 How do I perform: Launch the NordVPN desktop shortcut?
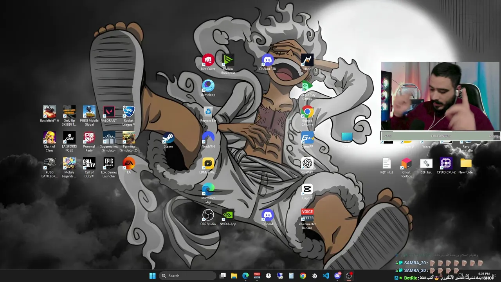(208, 140)
